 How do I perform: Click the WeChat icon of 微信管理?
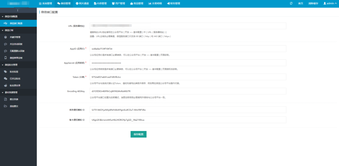click(x=59, y=3)
